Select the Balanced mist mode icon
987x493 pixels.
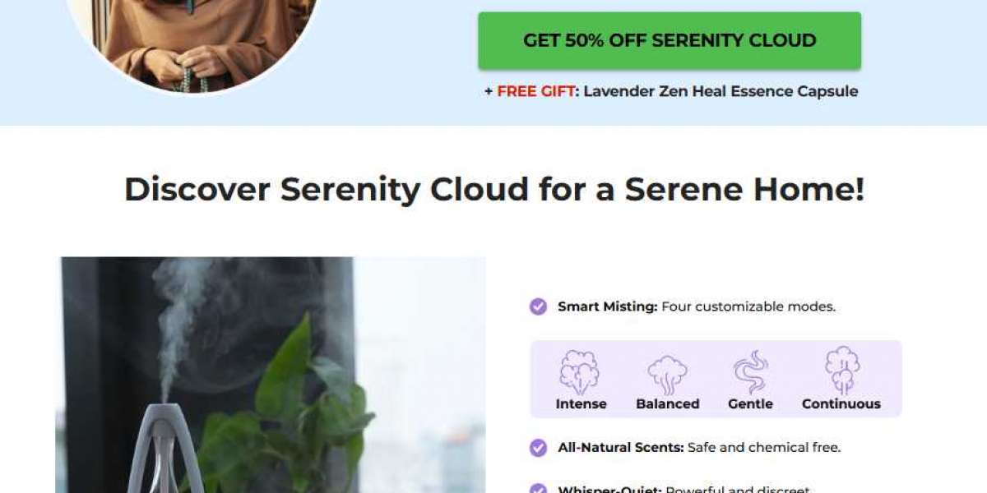[668, 376]
